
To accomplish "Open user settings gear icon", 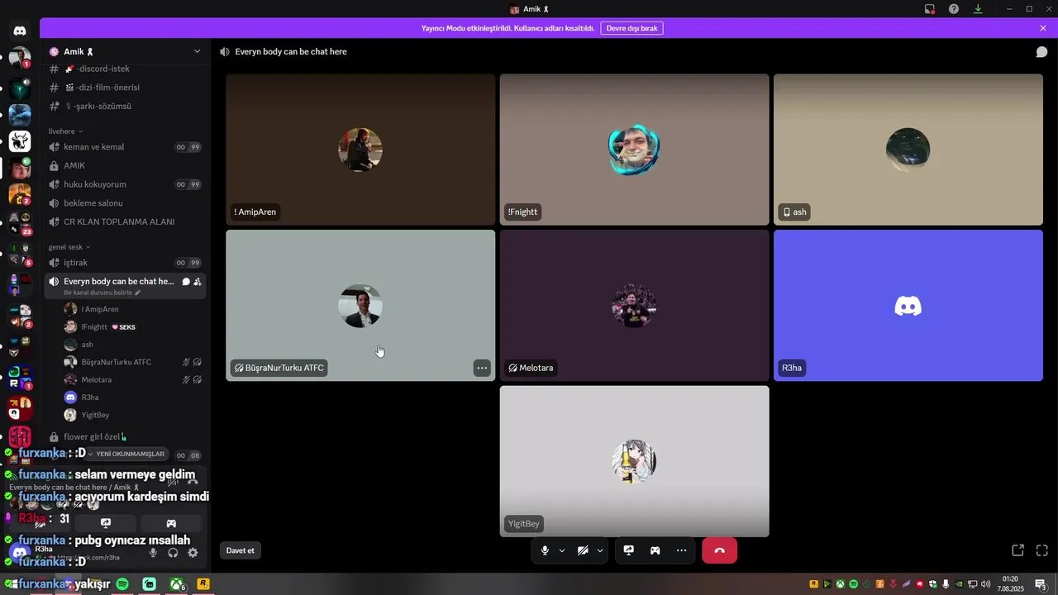I will (193, 553).
